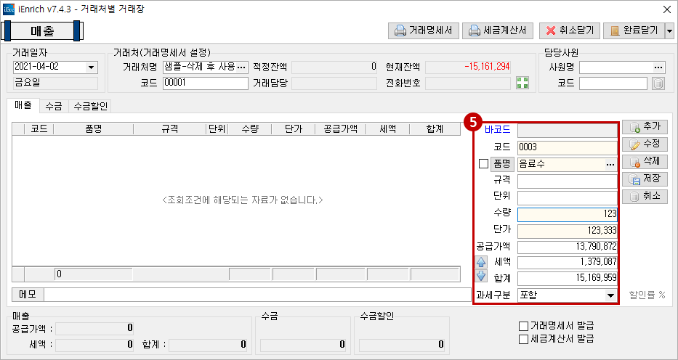Click the iEnrich app icon in title bar
The image size is (678, 360).
8,9
